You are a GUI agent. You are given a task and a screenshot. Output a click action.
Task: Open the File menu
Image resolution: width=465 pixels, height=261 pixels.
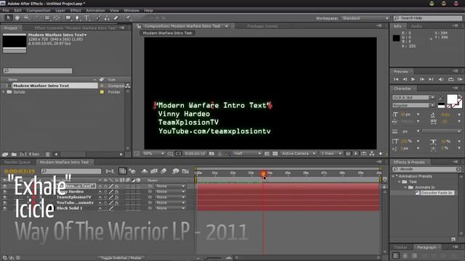click(x=6, y=10)
